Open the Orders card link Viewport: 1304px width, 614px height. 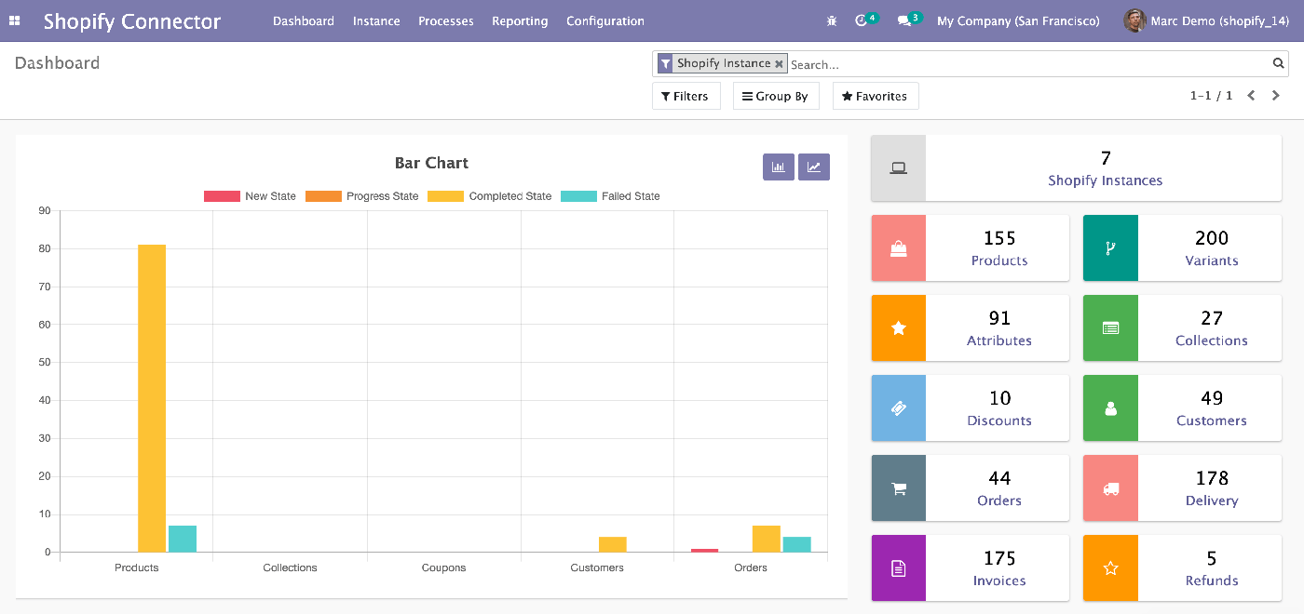coord(999,501)
